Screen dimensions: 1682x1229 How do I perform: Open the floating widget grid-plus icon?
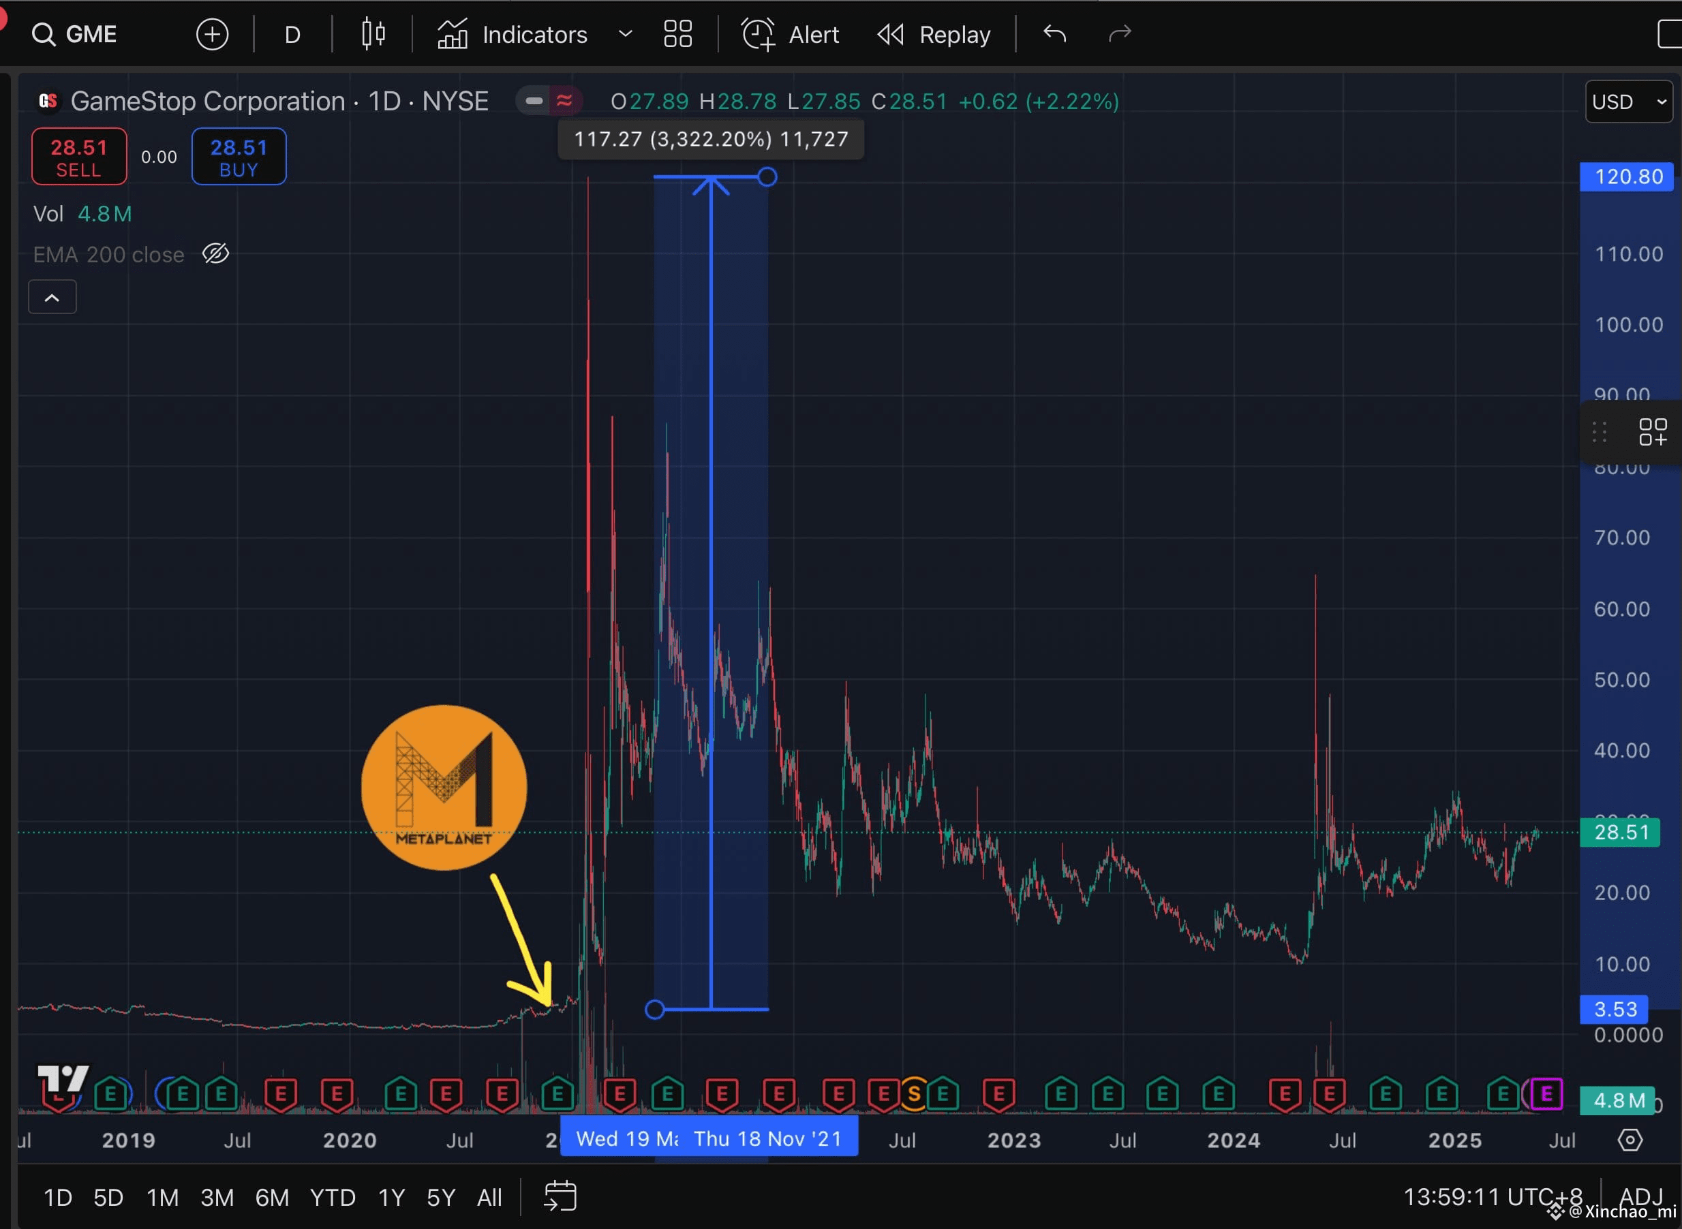[x=1653, y=431]
